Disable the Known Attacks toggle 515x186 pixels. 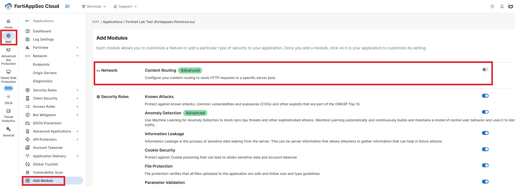485,96
